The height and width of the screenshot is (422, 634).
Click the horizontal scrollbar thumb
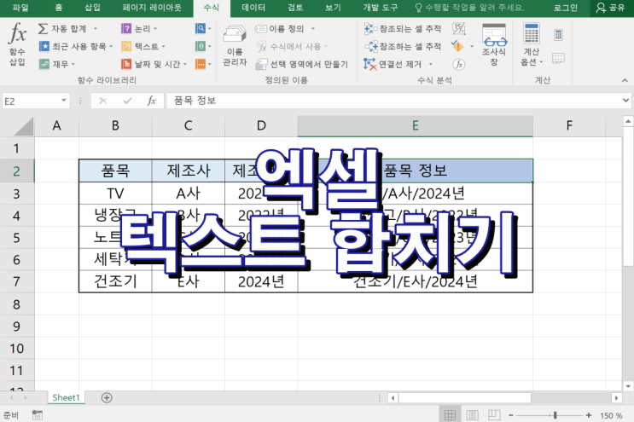[x=465, y=398]
